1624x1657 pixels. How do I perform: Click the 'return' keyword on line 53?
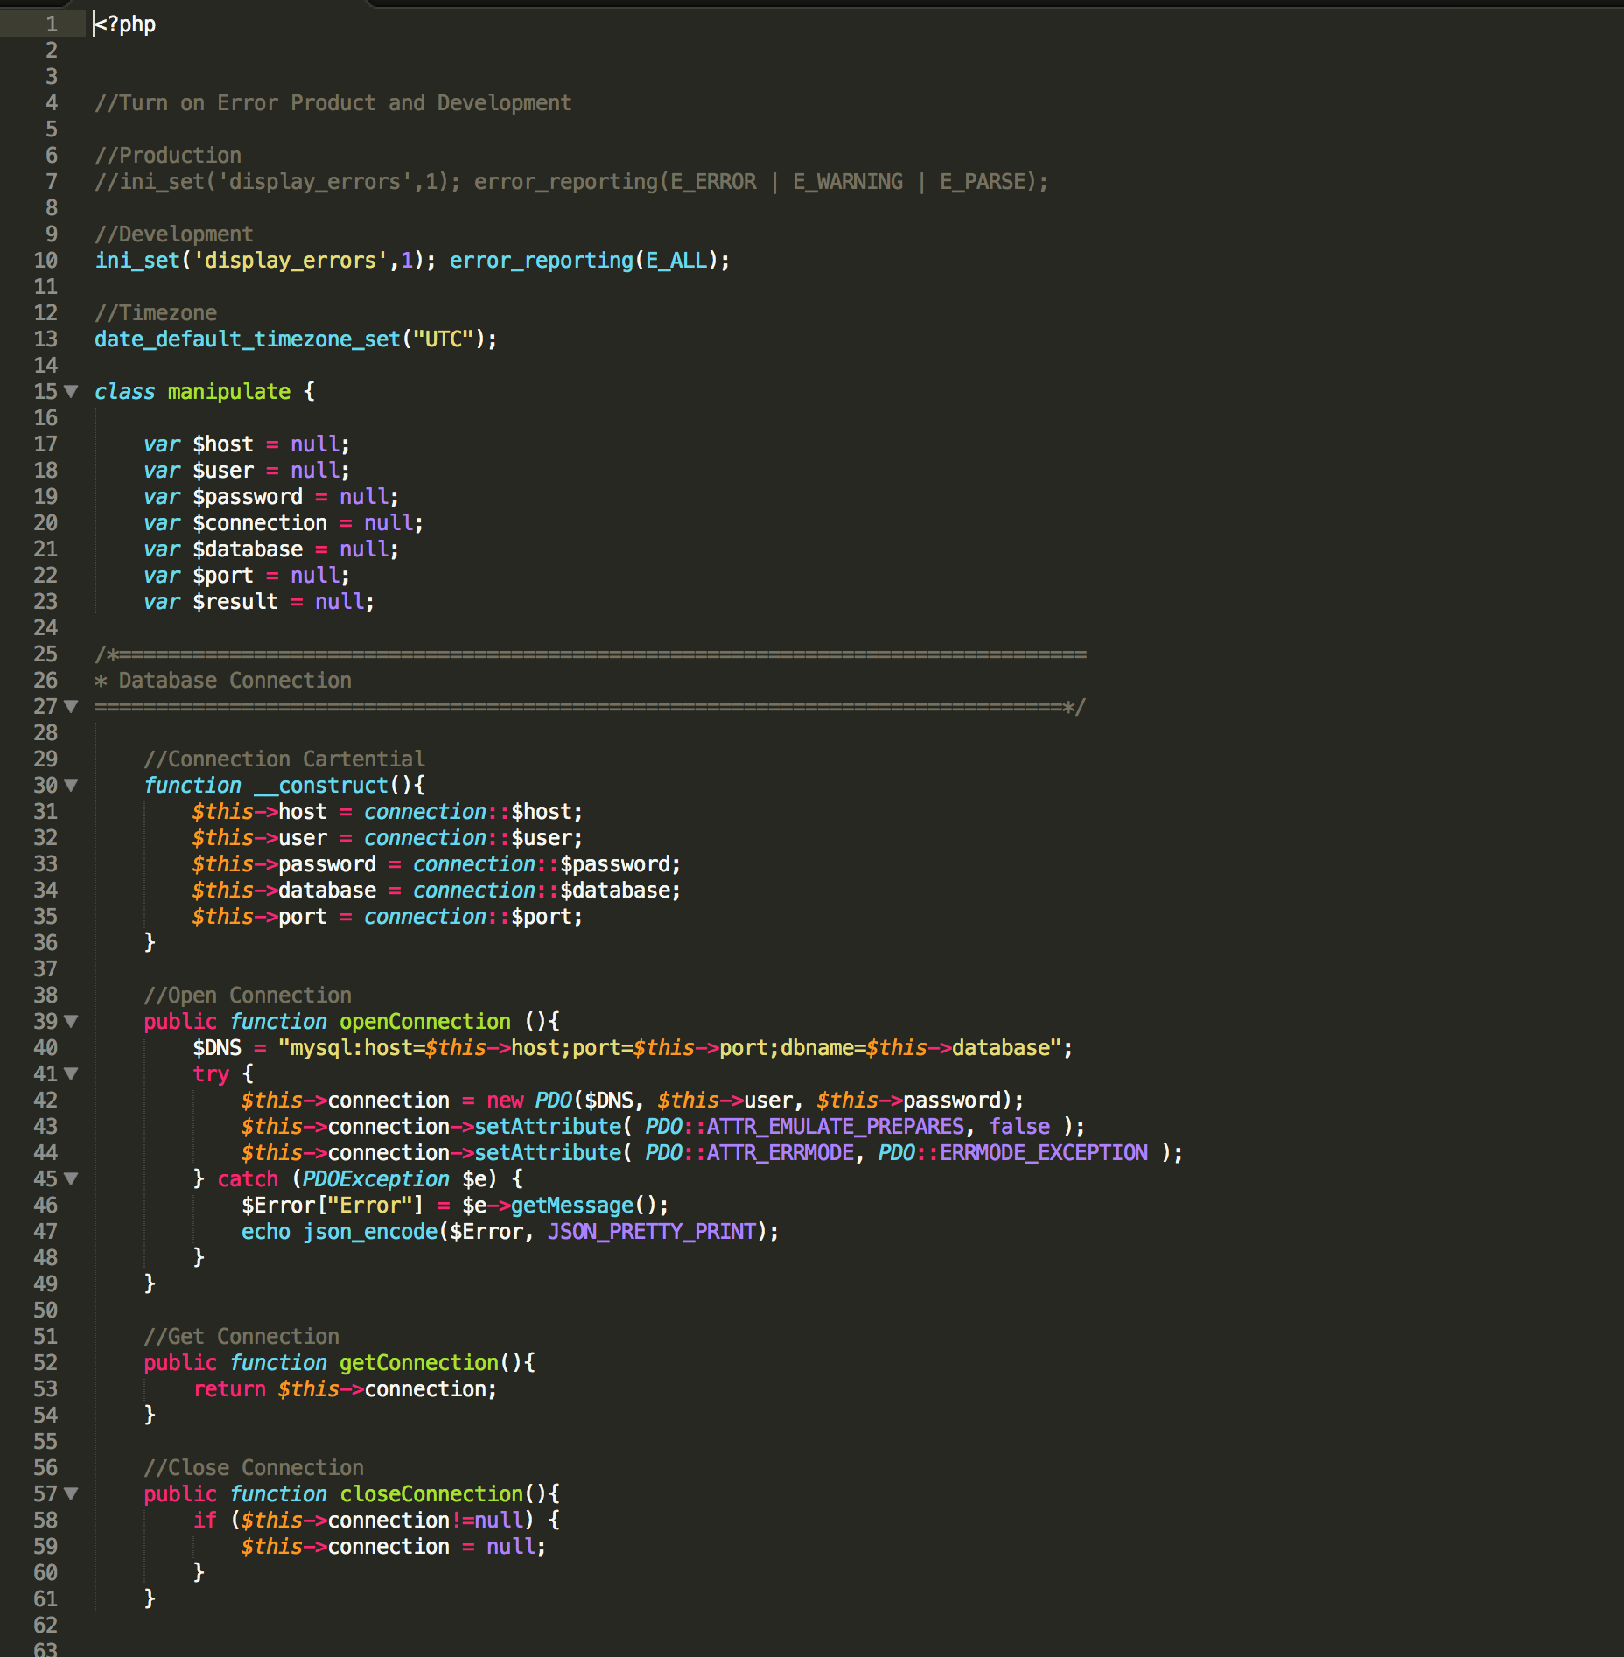[229, 1389]
